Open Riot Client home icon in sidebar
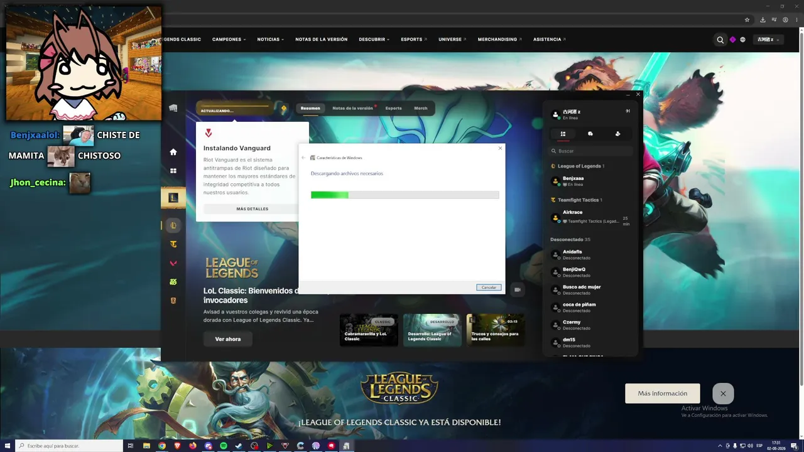804x452 pixels. pos(173,152)
